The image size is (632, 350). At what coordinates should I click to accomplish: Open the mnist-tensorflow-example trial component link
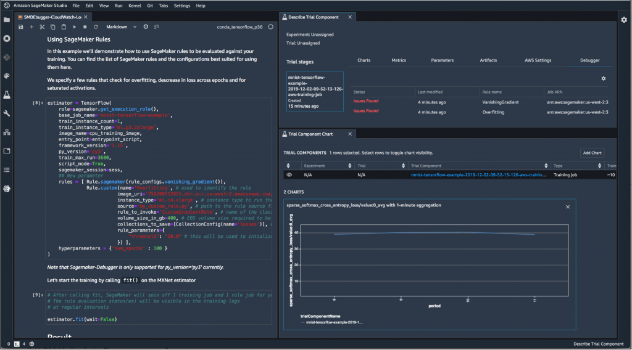pyautogui.click(x=478, y=175)
